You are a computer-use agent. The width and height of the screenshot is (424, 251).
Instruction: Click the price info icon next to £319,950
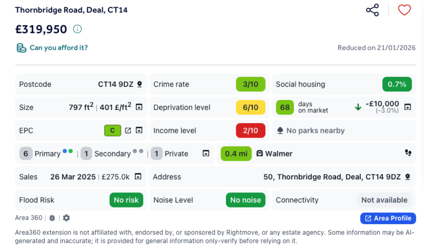[77, 29]
